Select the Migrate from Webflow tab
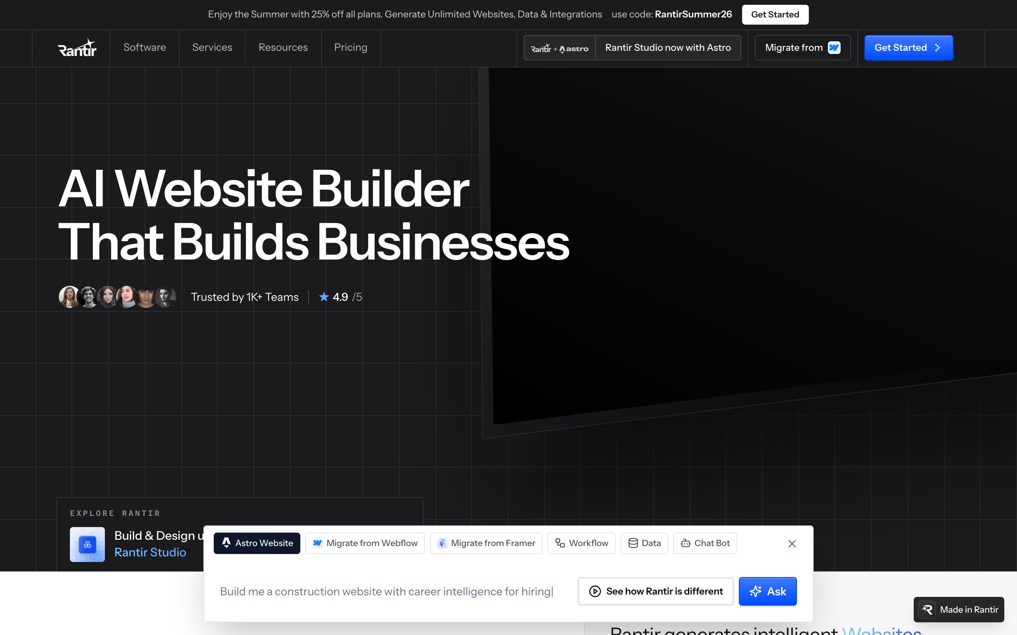Screen dimensions: 1017x635 click(x=365, y=543)
